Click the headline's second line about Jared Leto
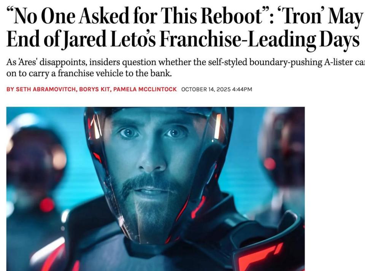Viewport: 365px width, 271px height. [x=183, y=40]
